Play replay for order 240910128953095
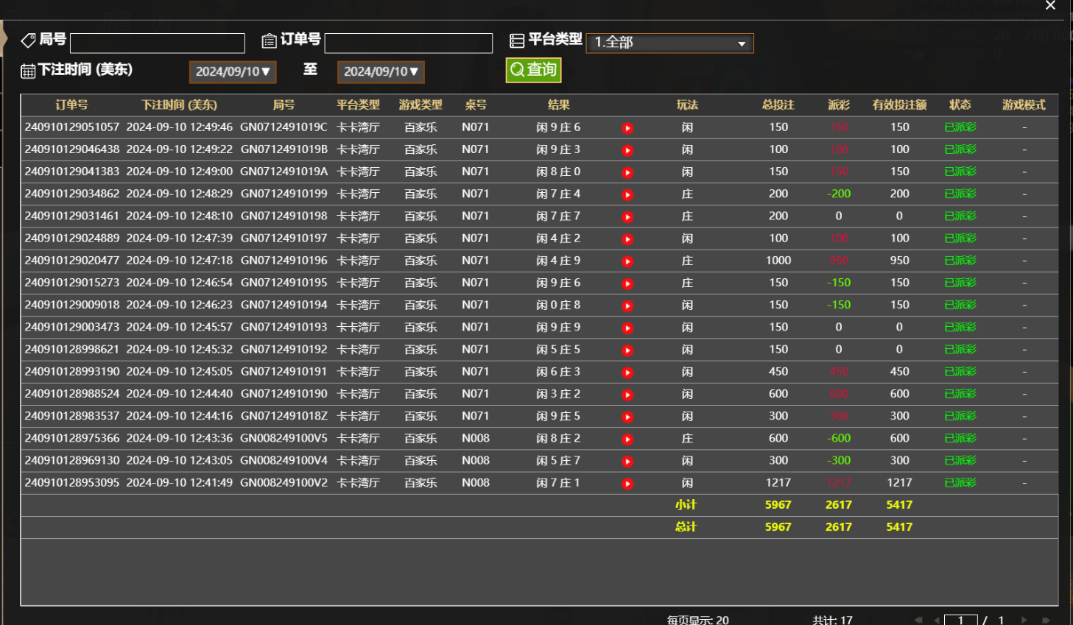This screenshot has width=1073, height=625. click(627, 484)
